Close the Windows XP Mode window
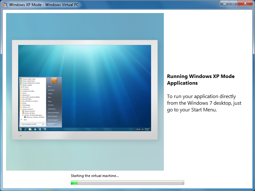Screen dimensions: 255x191 (245, 3)
